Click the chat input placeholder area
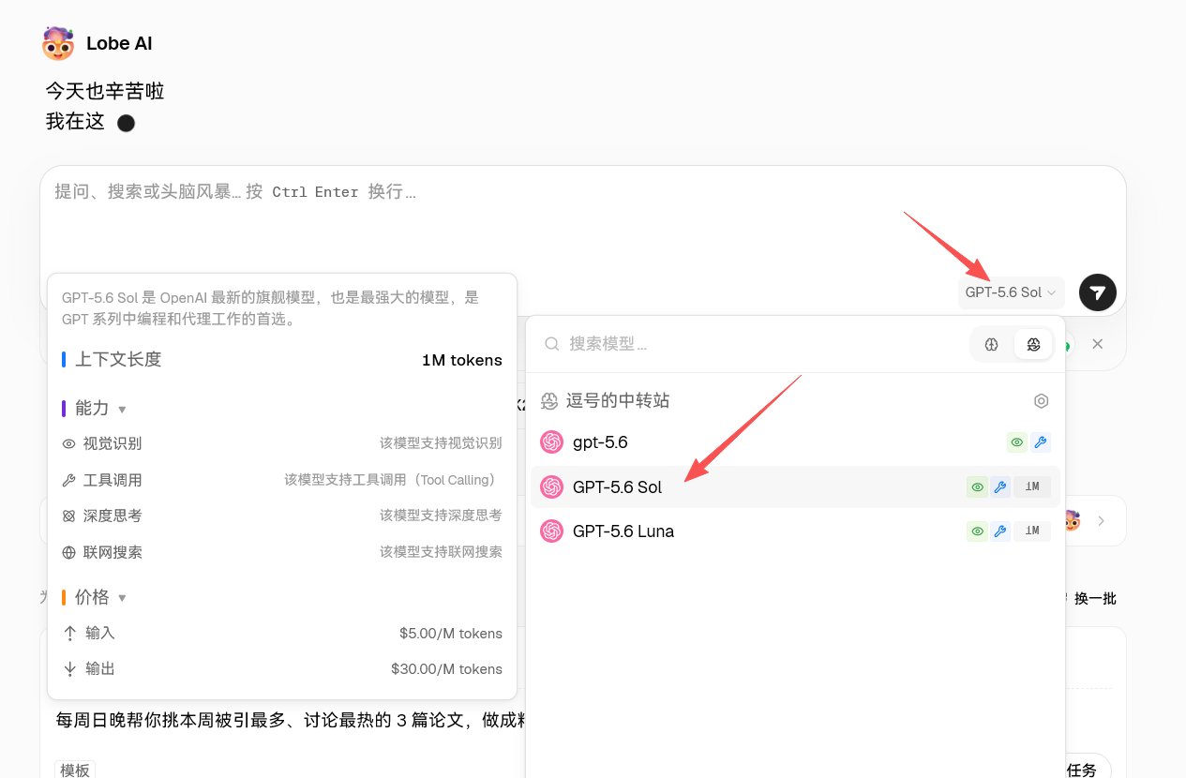Image resolution: width=1186 pixels, height=778 pixels. (x=235, y=191)
